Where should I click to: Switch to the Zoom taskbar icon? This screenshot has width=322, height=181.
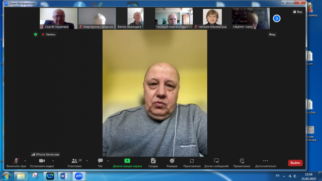pos(78,176)
